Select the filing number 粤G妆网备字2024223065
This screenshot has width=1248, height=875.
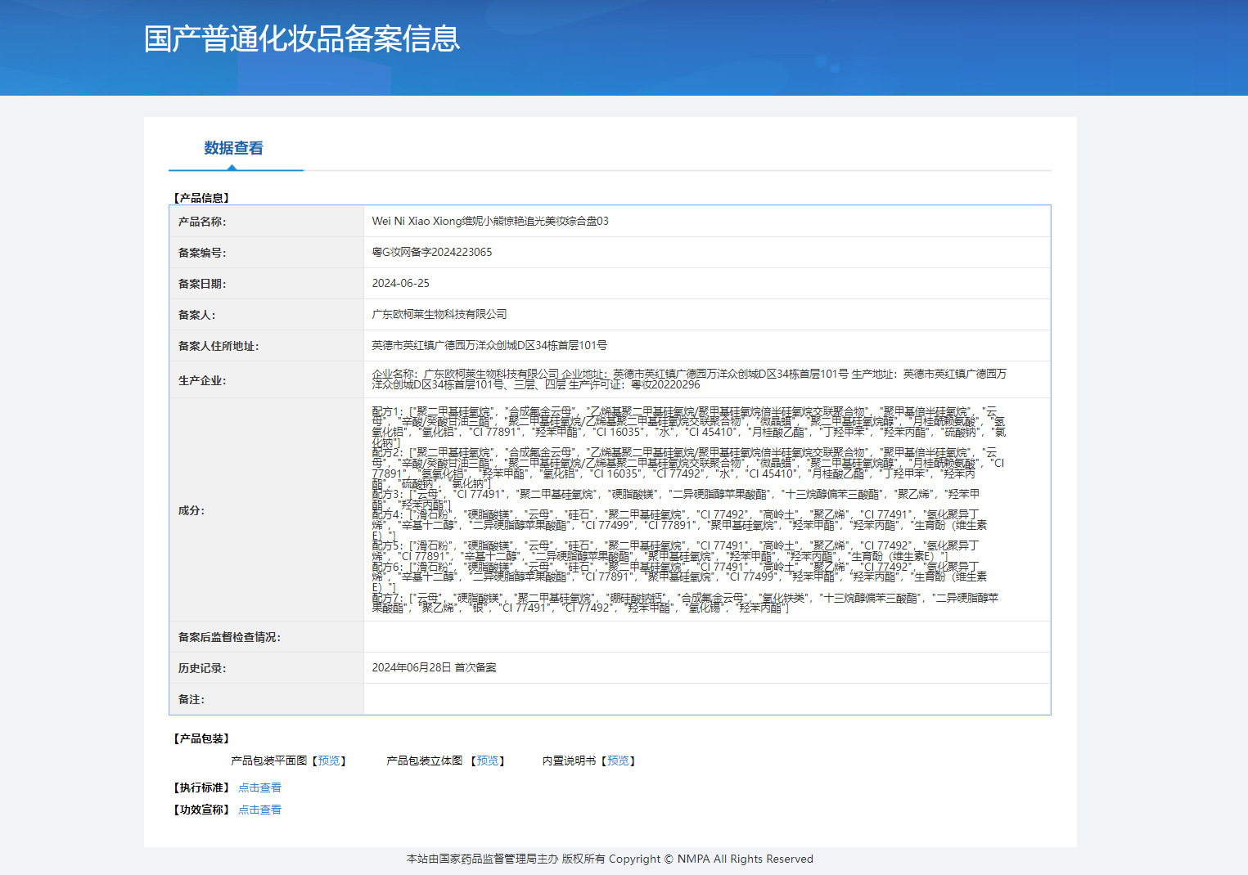(432, 252)
